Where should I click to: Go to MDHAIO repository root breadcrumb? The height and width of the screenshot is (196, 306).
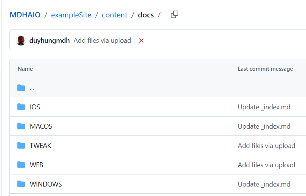(25, 15)
